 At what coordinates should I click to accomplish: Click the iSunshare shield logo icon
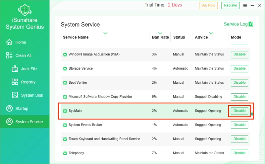[x=25, y=10]
